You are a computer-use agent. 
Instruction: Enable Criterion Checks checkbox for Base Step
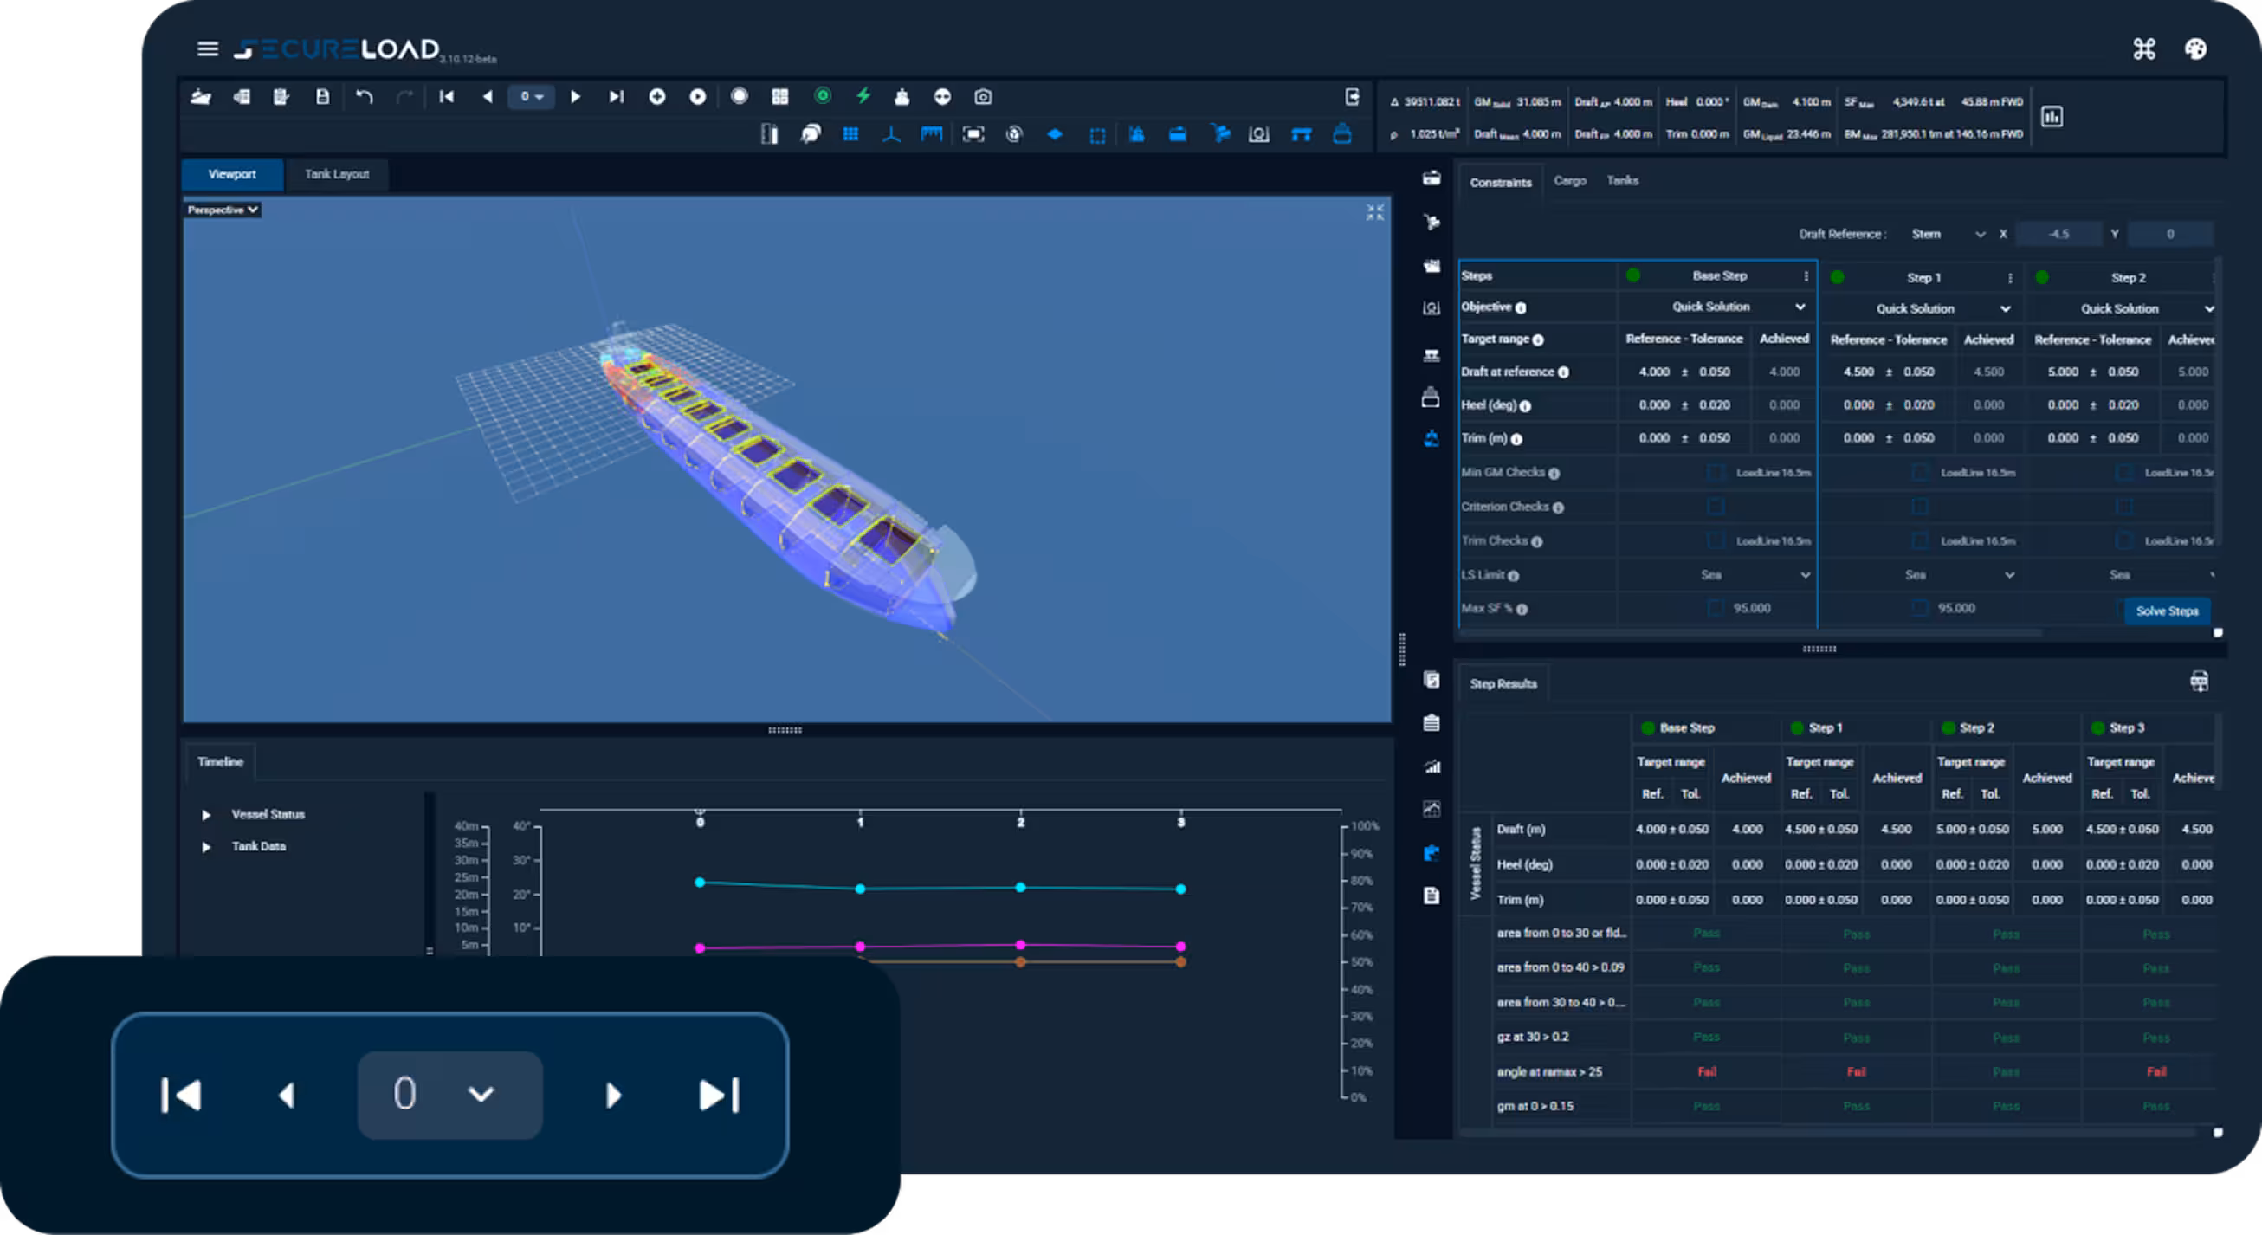(1715, 507)
